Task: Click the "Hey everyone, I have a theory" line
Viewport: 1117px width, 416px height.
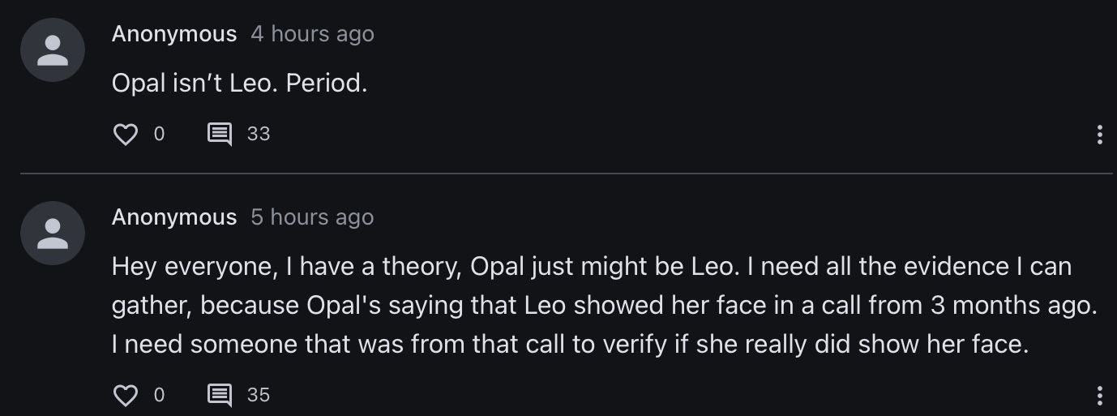Action: pos(592,266)
